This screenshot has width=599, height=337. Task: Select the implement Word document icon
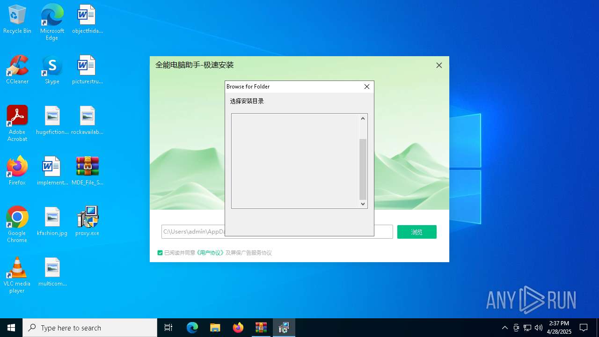[52, 171]
